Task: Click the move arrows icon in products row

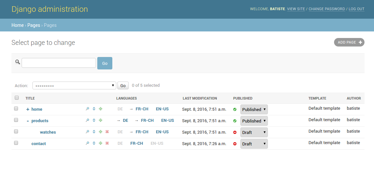Action: pyautogui.click(x=94, y=120)
